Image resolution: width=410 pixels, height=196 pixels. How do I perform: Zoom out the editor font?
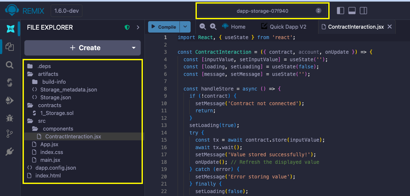click(203, 27)
